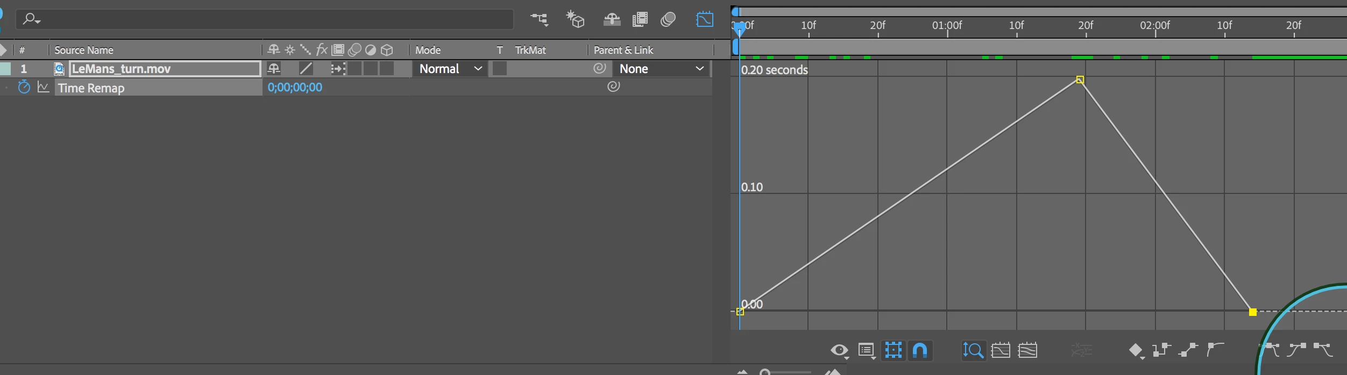Click the time navigator bar start handle

(735, 12)
